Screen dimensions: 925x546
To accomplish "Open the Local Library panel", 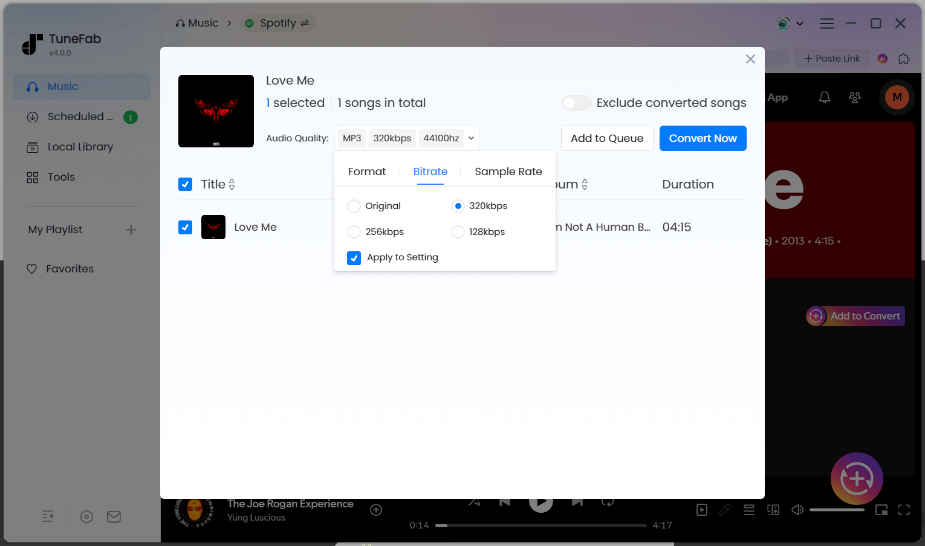I will coord(80,147).
